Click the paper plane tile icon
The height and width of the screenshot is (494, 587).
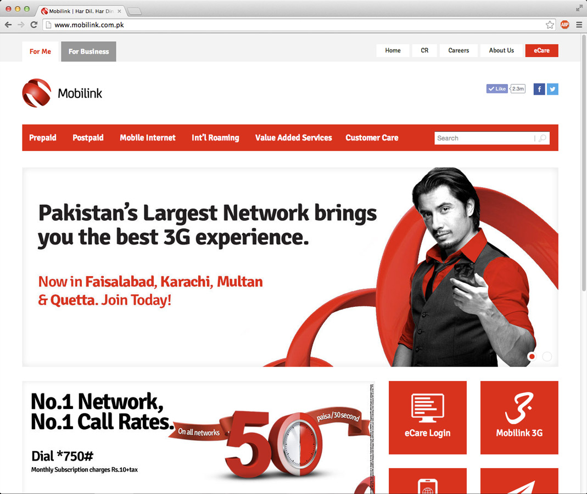(x=521, y=487)
